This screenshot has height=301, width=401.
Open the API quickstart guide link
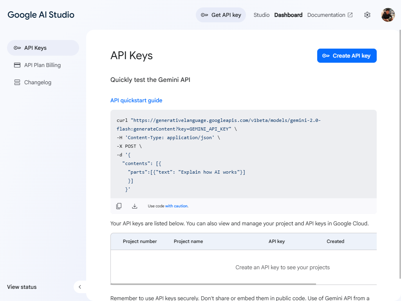pyautogui.click(x=136, y=100)
